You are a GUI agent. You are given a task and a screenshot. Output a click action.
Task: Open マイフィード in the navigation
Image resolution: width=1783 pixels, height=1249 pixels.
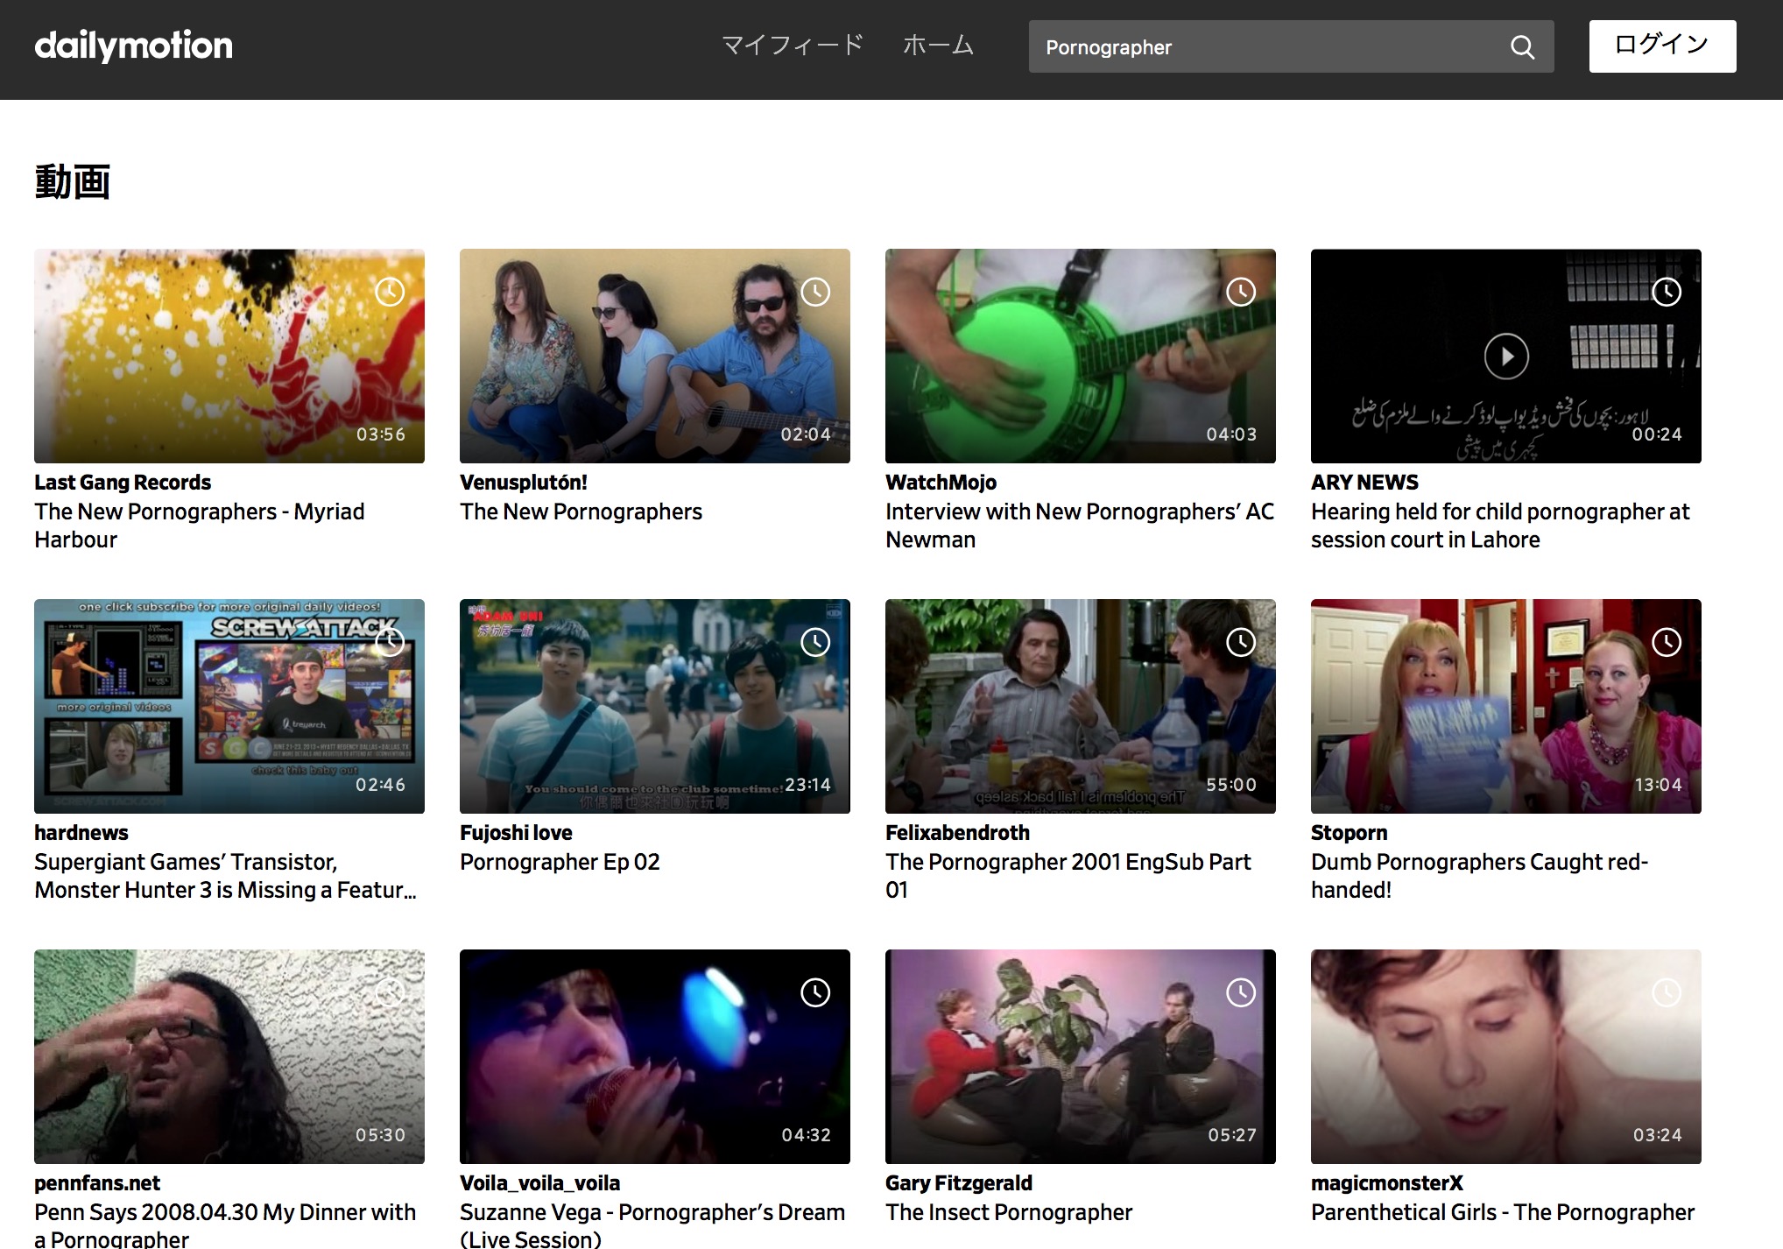point(793,46)
